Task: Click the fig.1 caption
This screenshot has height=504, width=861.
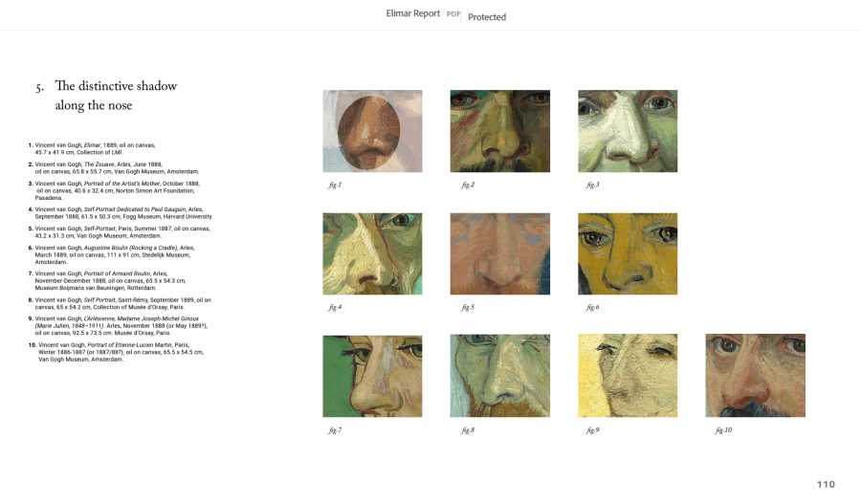Action: click(x=335, y=185)
